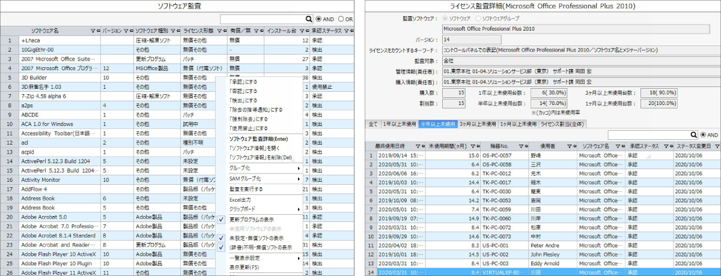
Task: Open filter icon on ソフトウェア種別 column header
Action: (x=172, y=30)
